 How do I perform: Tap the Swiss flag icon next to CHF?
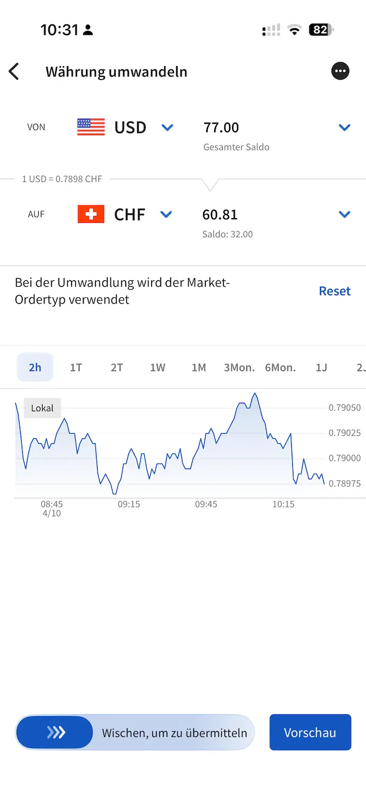pos(90,214)
